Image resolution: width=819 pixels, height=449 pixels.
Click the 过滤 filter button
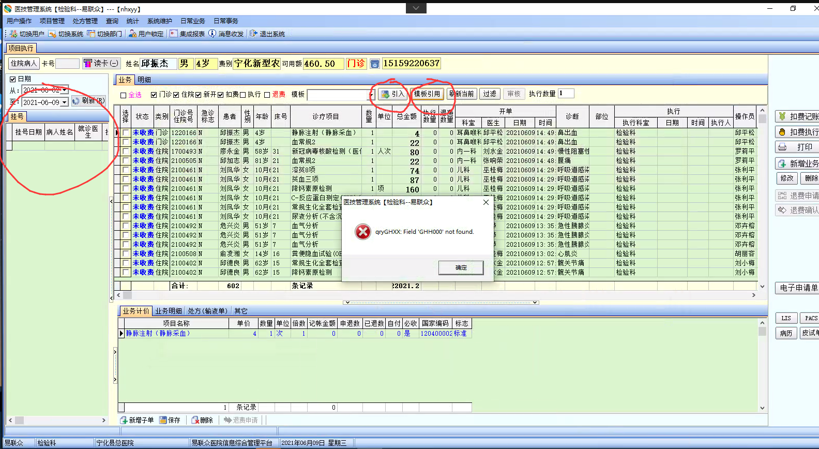pyautogui.click(x=490, y=94)
